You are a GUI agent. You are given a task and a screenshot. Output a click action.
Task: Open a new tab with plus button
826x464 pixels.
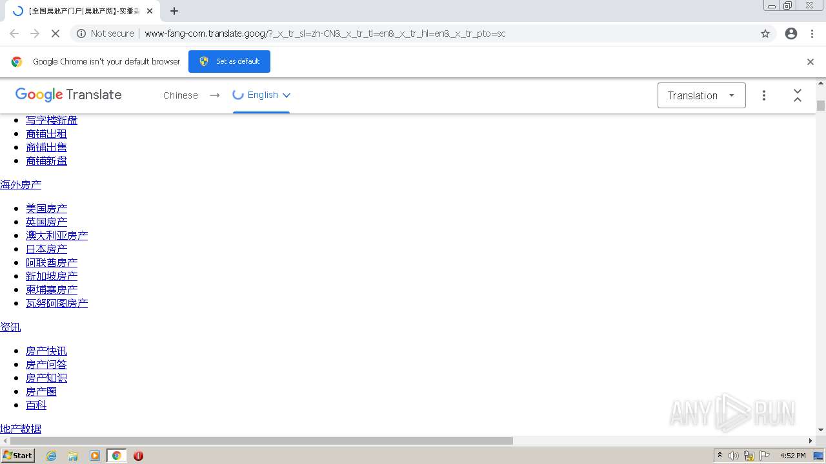[174, 11]
